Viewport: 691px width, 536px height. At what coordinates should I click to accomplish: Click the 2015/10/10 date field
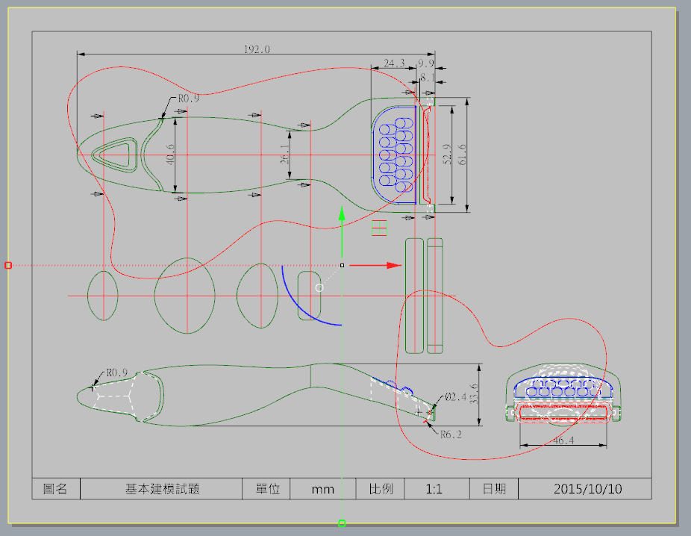[587, 489]
